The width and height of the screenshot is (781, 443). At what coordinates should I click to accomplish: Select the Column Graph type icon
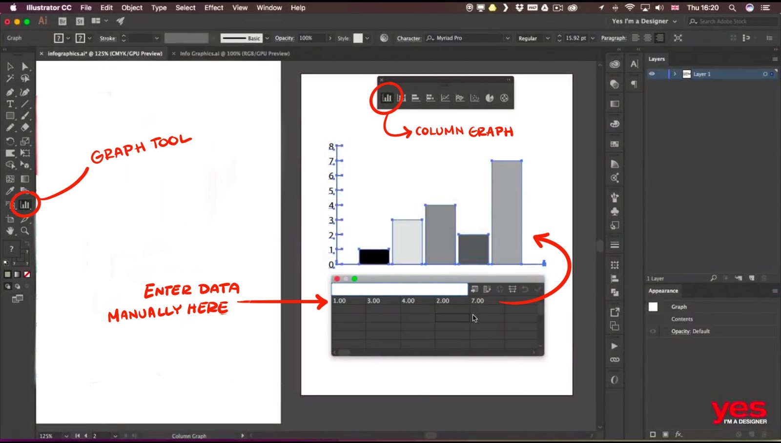coord(387,97)
